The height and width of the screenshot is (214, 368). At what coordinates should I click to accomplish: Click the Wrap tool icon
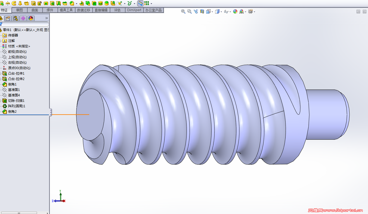(100, 3)
